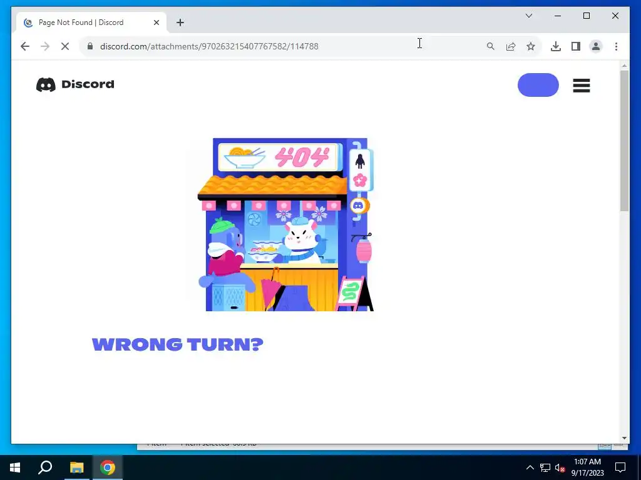Click the Chrome back arrow

(x=25, y=46)
